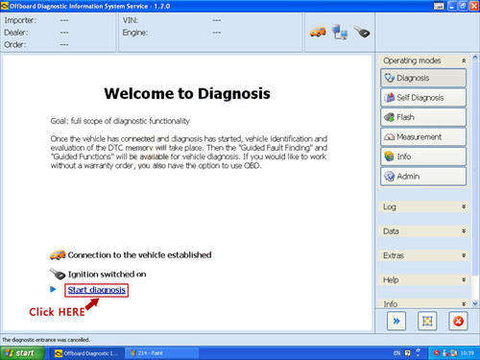Click the fullscreen view button
This screenshot has width=480, height=360.
[x=427, y=321]
